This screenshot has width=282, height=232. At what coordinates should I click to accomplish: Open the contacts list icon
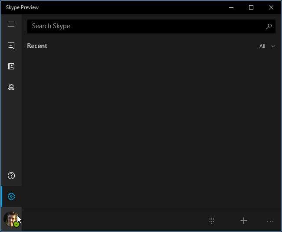coord(11,66)
